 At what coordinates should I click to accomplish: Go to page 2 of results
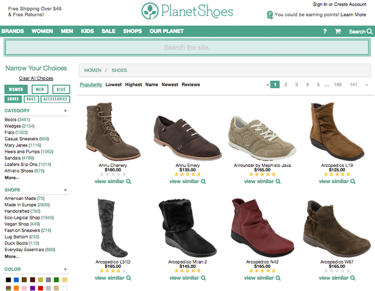tap(286, 85)
